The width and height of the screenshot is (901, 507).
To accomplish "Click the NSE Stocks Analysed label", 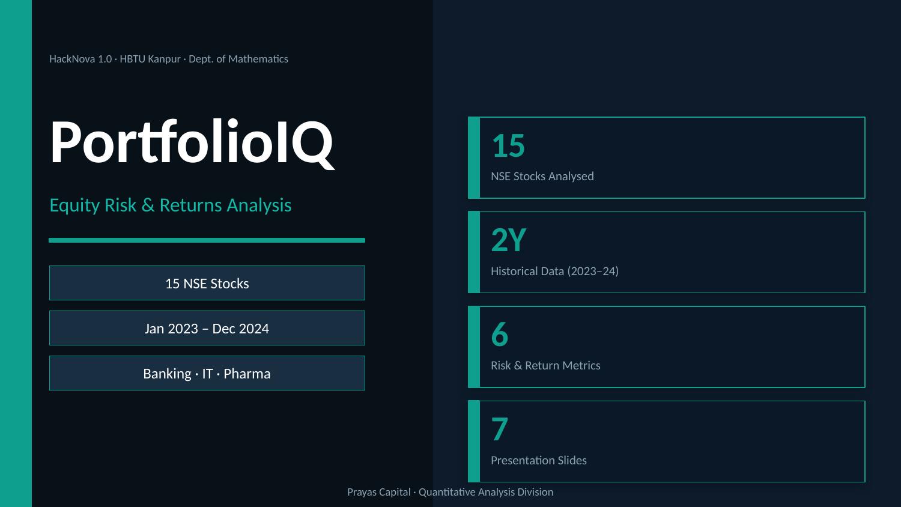I will [542, 176].
